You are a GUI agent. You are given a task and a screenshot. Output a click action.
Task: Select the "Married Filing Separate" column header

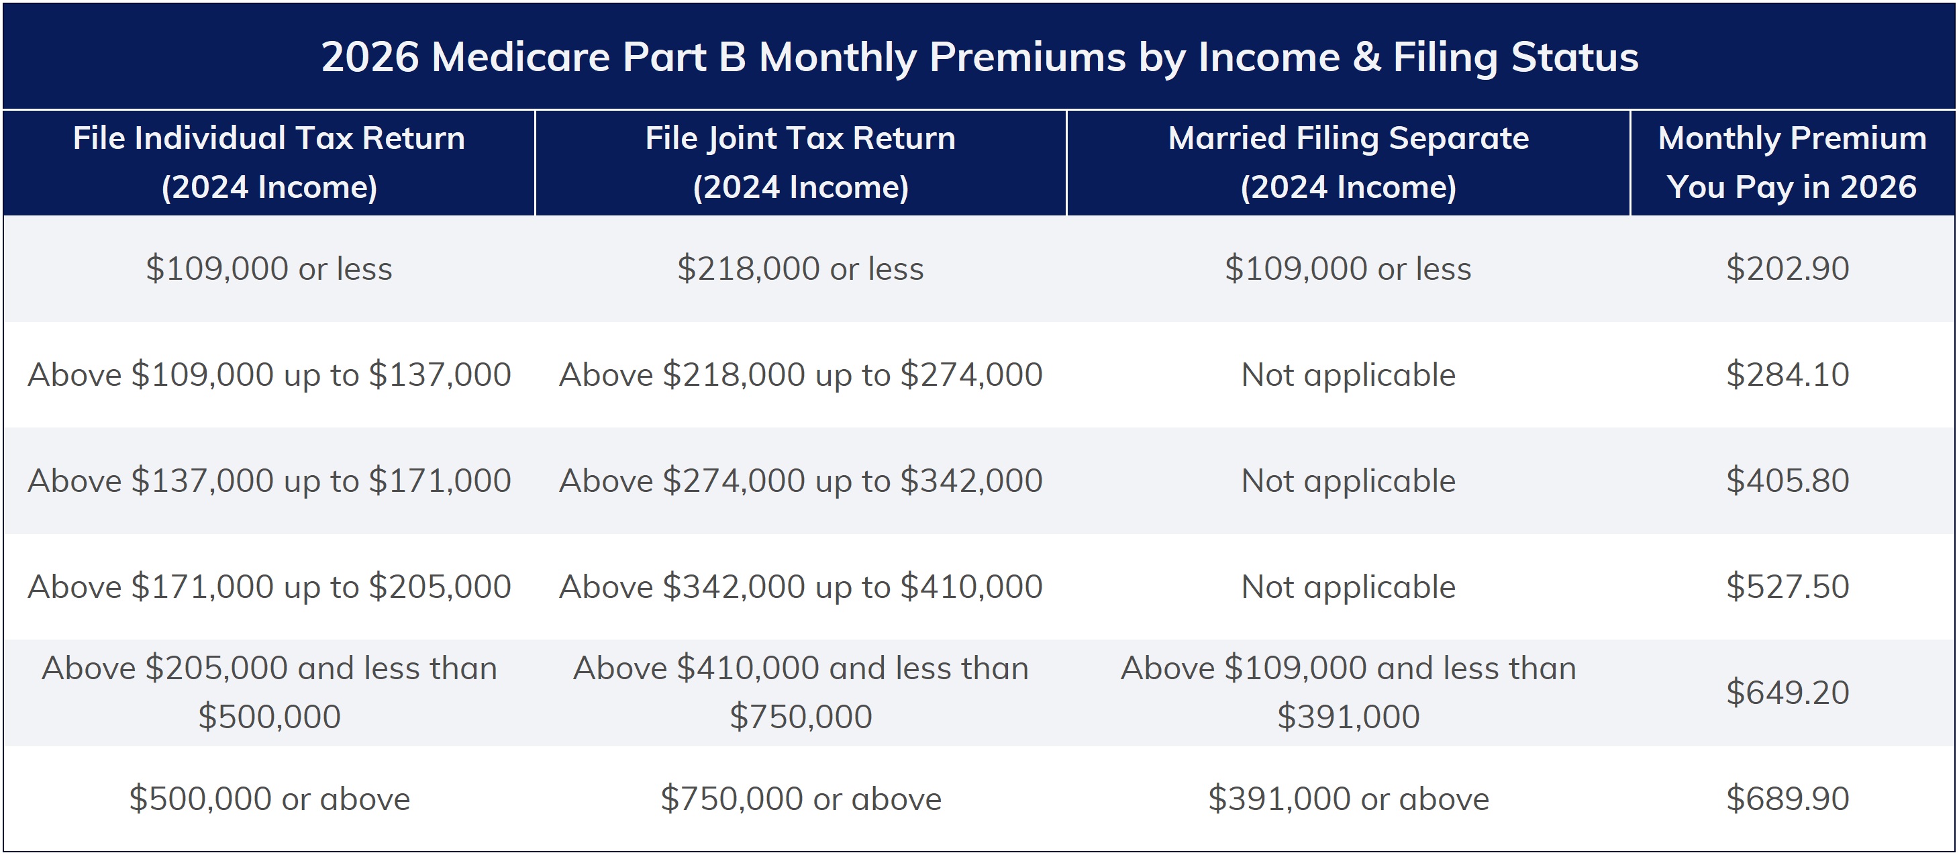(x=1348, y=162)
